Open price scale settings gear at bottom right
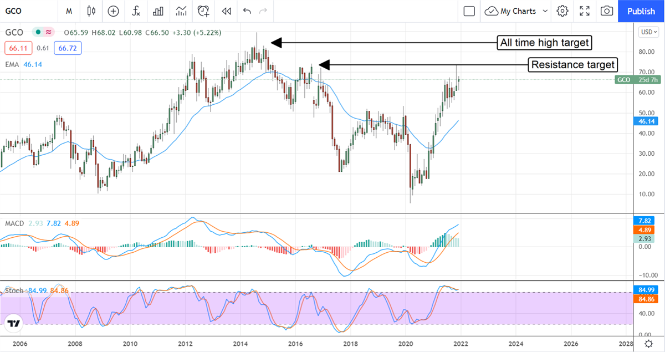This screenshot has width=665, height=352. (648, 344)
